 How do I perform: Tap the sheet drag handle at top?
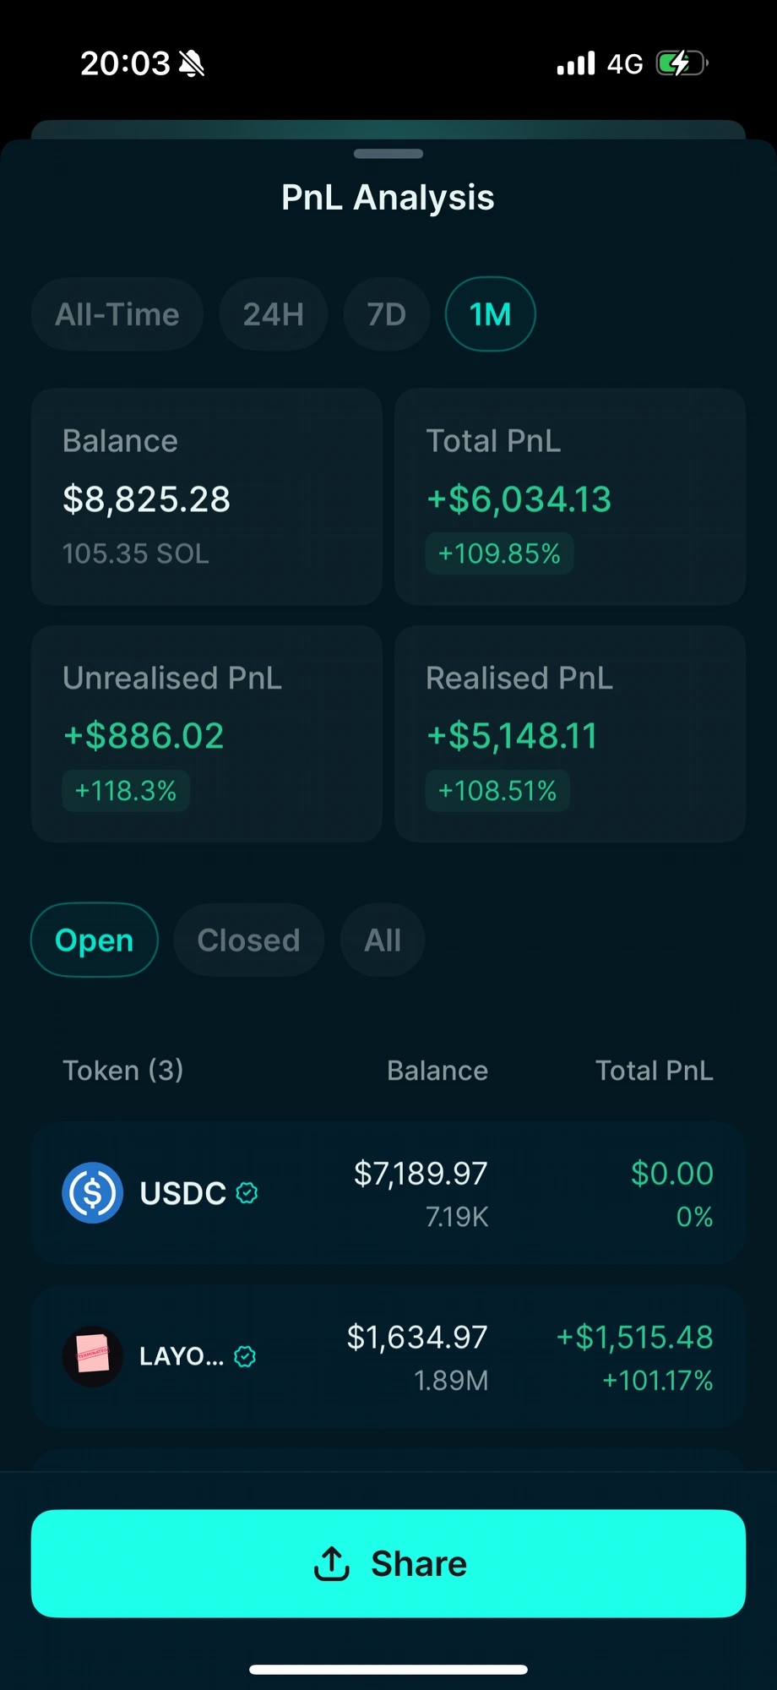388,154
